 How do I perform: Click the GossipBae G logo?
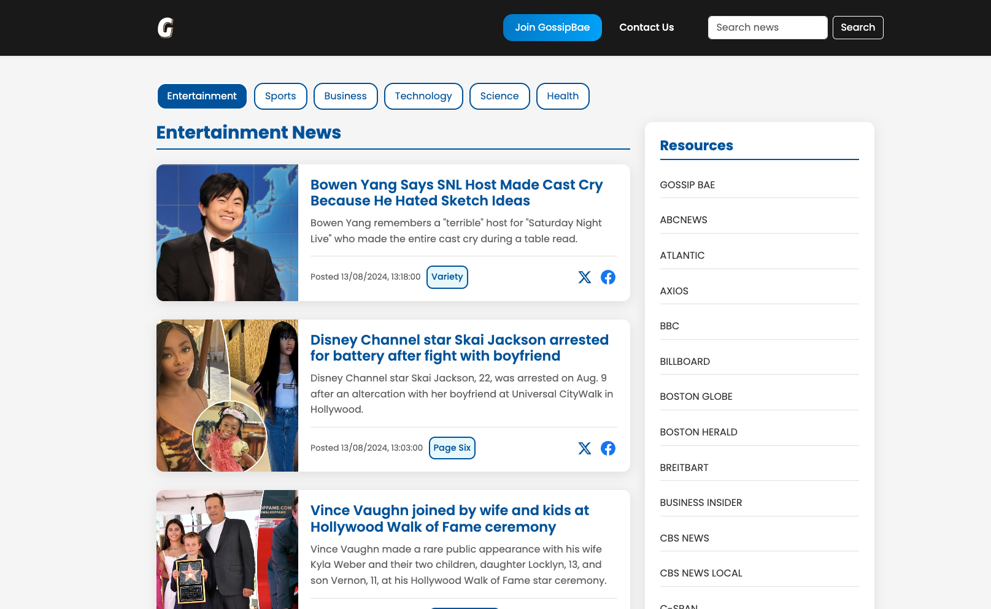click(x=166, y=28)
